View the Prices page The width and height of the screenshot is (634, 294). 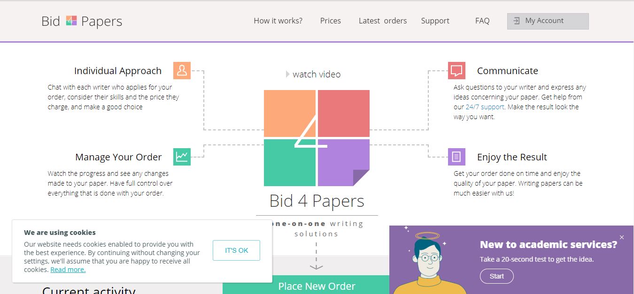pos(331,21)
